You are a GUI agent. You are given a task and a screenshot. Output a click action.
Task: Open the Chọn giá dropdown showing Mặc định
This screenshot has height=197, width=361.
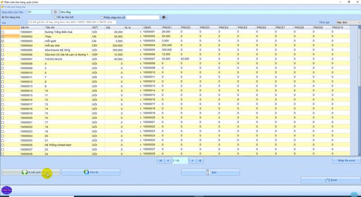point(348,22)
